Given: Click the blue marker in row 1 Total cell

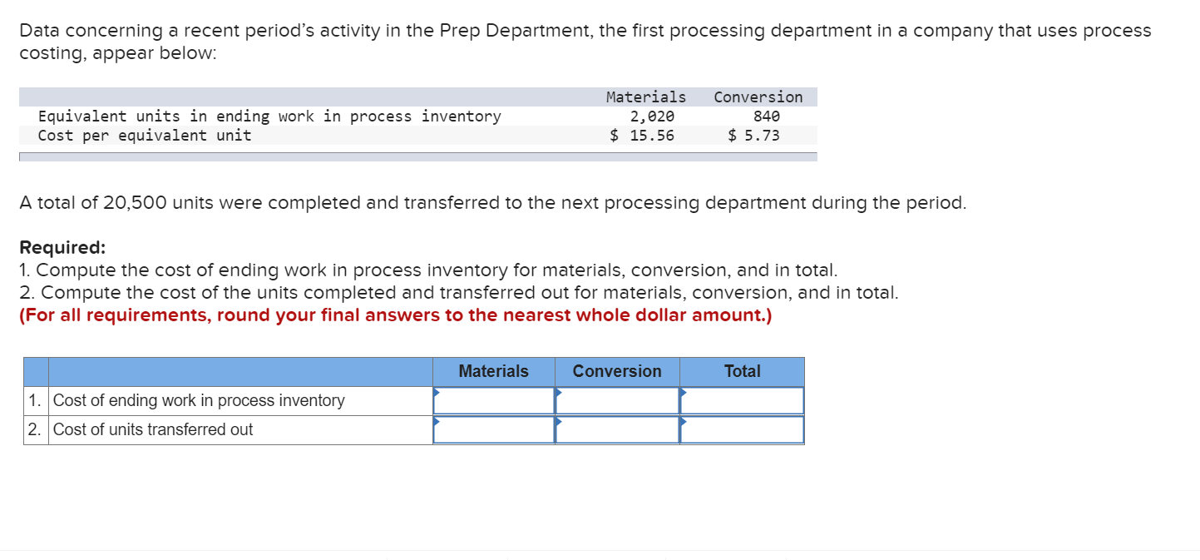Looking at the screenshot, I should point(683,394).
